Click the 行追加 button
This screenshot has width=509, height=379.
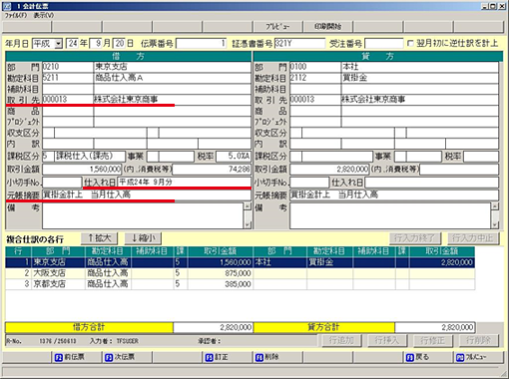341,340
